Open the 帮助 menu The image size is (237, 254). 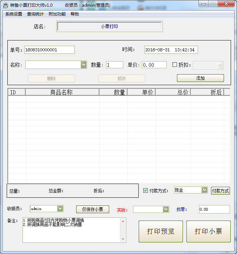tap(75, 14)
